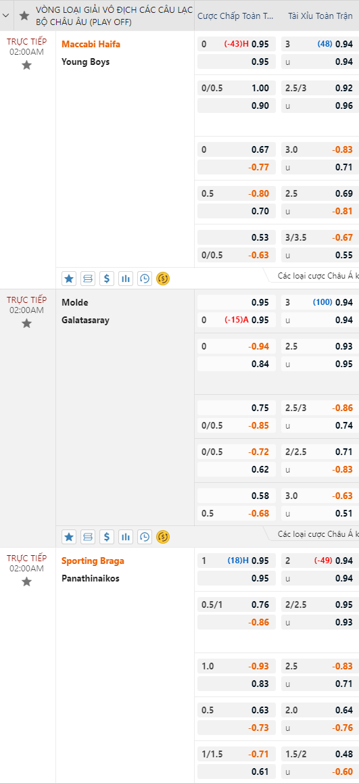Toggle favorite star for the Maccabi Haifa match

(x=27, y=66)
